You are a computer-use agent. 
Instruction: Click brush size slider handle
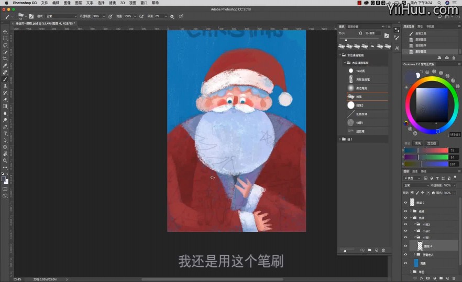point(346,40)
